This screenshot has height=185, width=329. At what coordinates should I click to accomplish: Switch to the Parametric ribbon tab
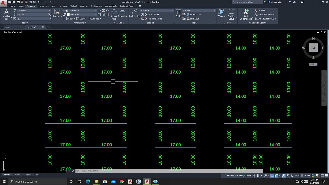pos(43,6)
